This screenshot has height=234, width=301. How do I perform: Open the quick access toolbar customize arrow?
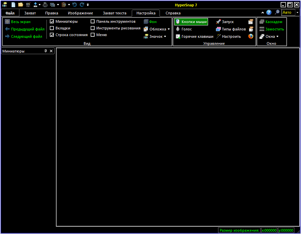tap(88, 5)
